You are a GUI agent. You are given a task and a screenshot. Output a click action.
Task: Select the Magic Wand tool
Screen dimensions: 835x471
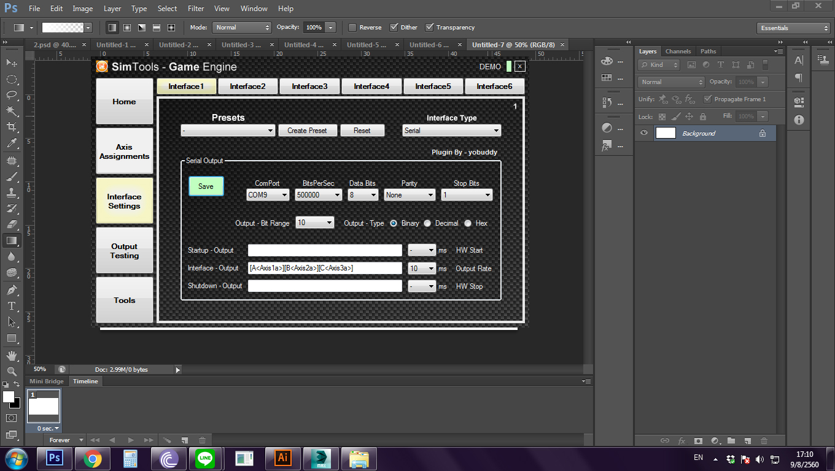tap(12, 111)
